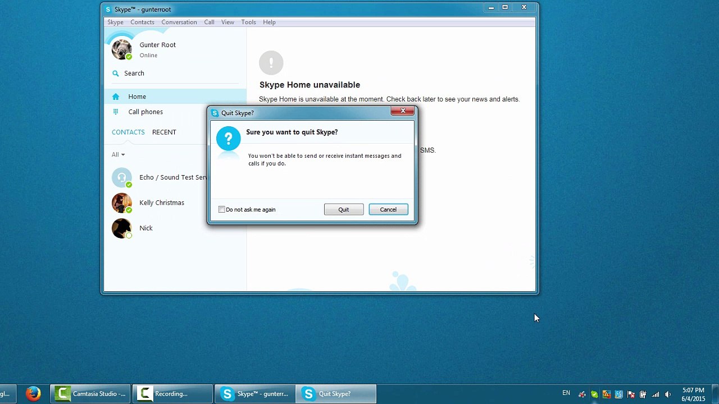Click the volume speaker tray icon

click(668, 394)
